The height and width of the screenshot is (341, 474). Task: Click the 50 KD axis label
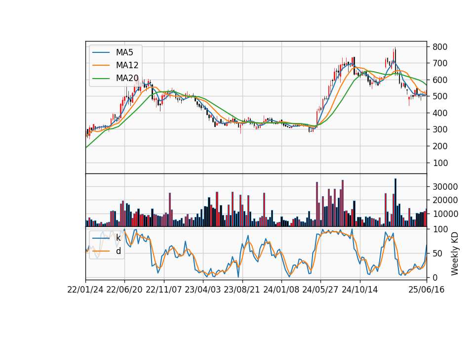click(437, 254)
